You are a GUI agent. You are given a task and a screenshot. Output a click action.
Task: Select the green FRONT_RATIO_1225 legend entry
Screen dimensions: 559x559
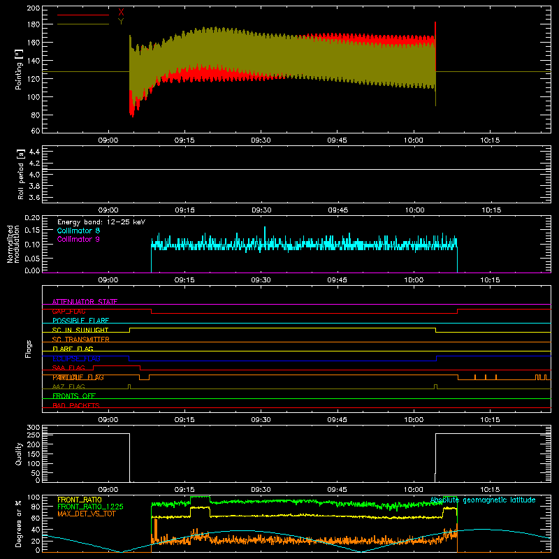(x=90, y=507)
